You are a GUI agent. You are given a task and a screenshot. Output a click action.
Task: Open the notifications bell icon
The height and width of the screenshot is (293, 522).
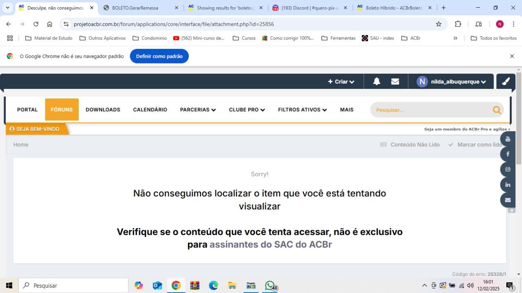(376, 82)
